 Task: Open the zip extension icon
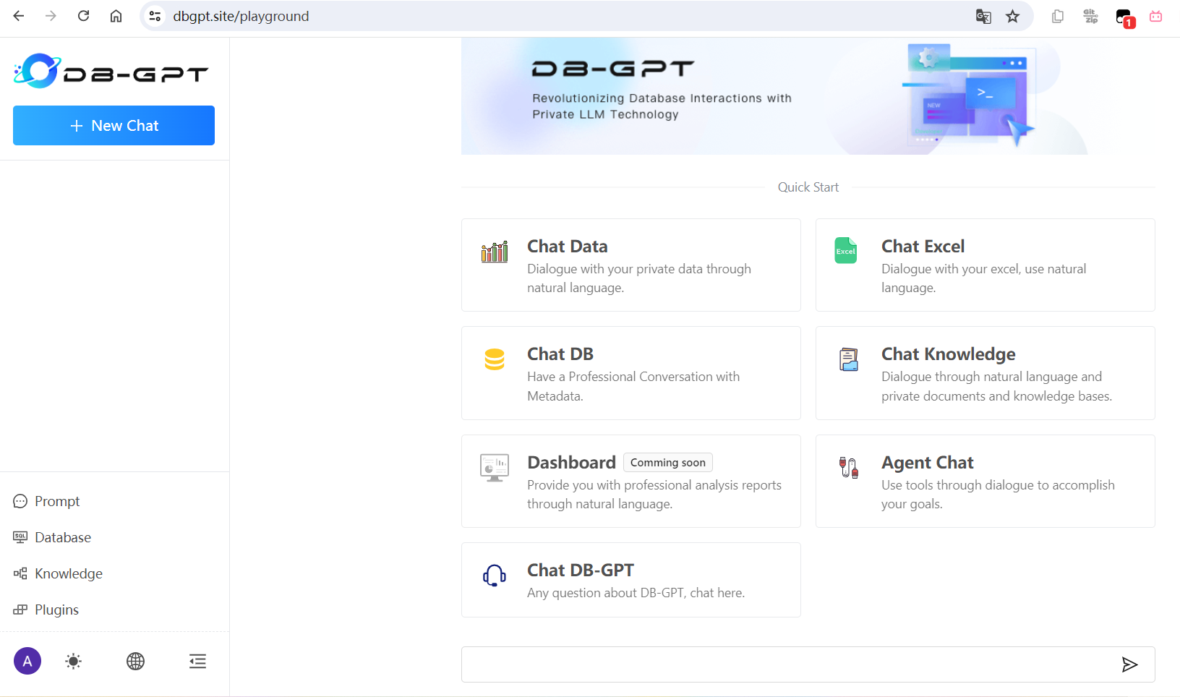(1091, 16)
